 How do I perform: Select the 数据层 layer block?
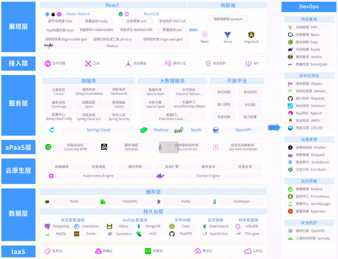18,215
